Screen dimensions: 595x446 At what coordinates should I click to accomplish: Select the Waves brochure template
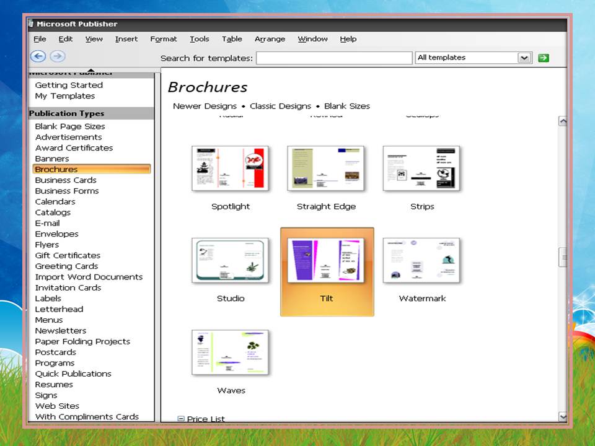tap(231, 352)
